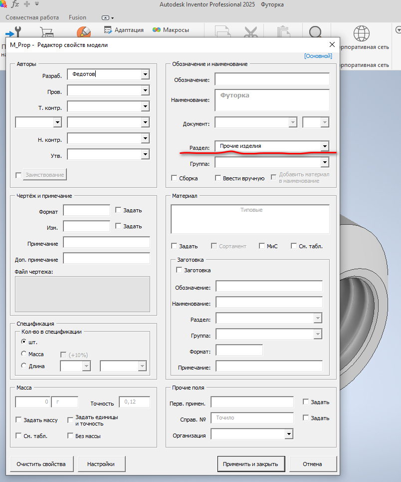Select the Масса radio button
Image resolution: width=401 pixels, height=482 pixels.
point(23,354)
